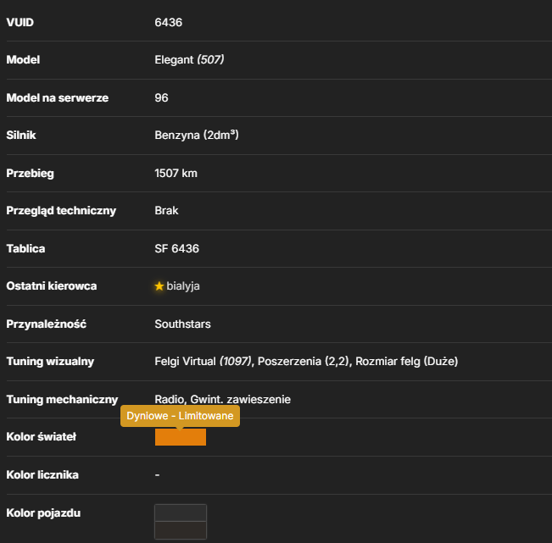552x543 pixels.
Task: Click the Tuning wizualny label
Action: (50, 362)
